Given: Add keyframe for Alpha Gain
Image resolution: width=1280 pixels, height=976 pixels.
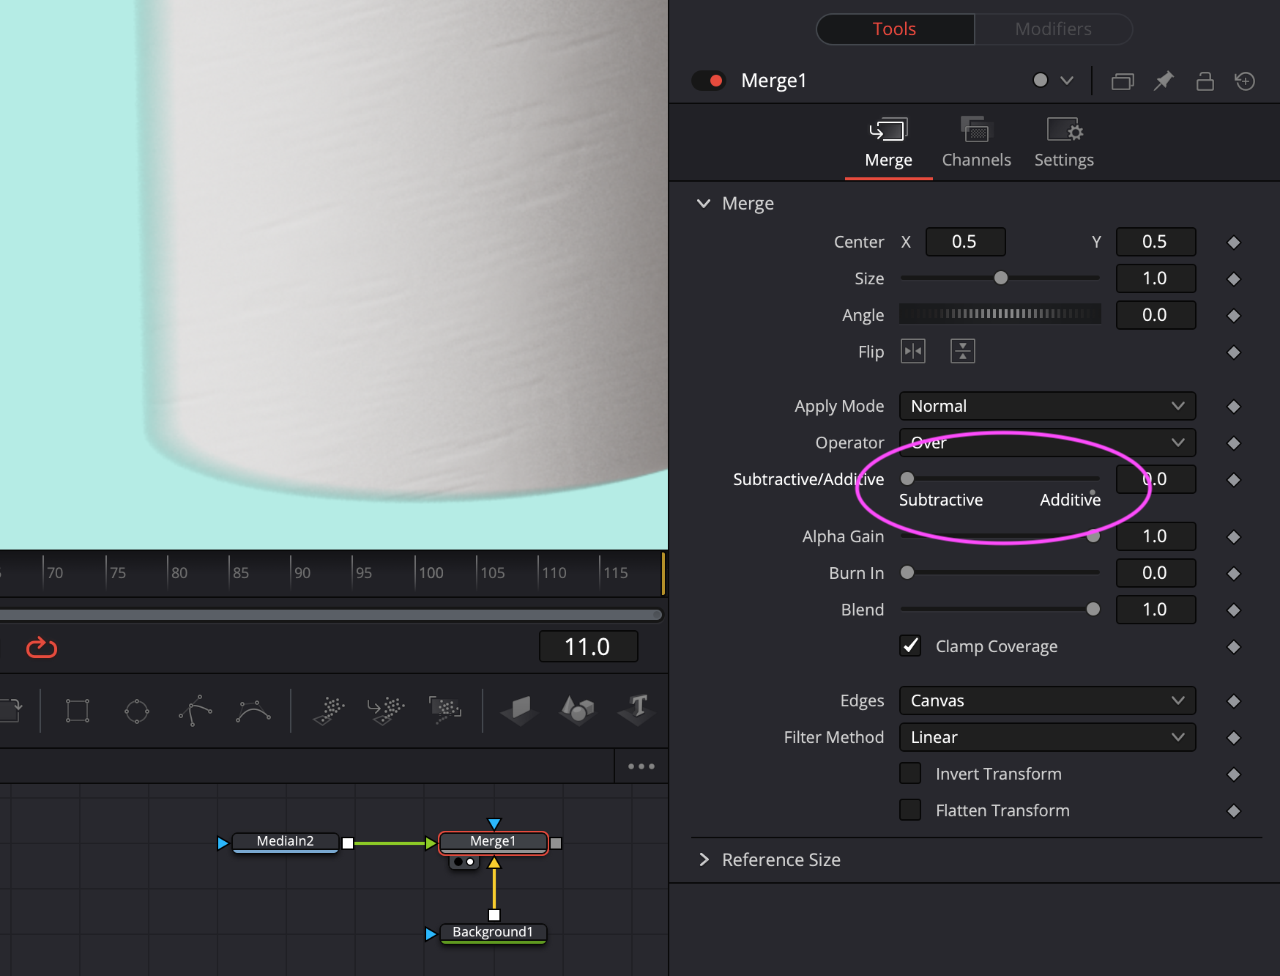Looking at the screenshot, I should 1234,537.
